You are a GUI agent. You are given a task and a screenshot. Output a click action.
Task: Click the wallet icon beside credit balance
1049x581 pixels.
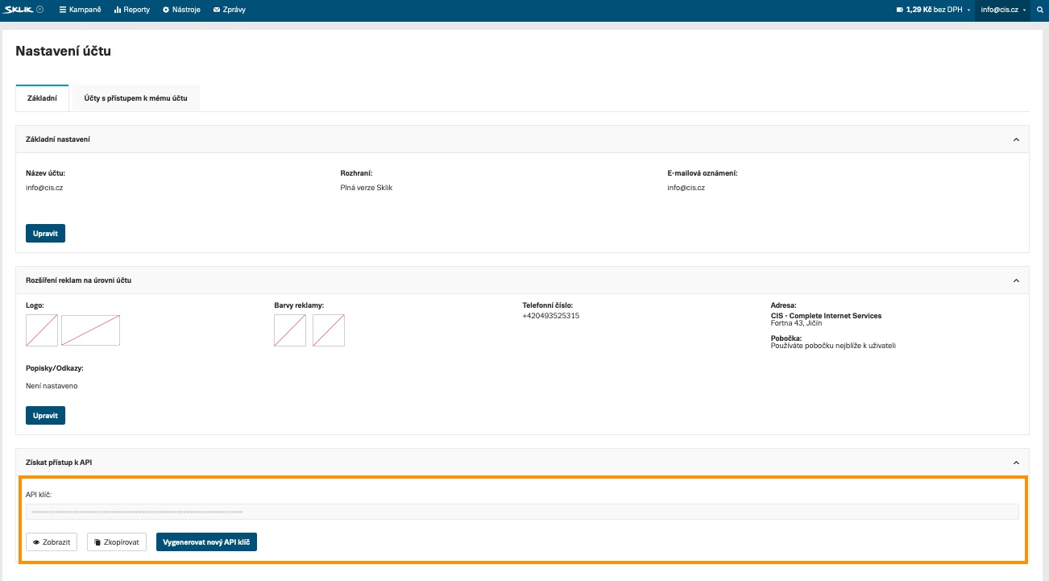(900, 10)
